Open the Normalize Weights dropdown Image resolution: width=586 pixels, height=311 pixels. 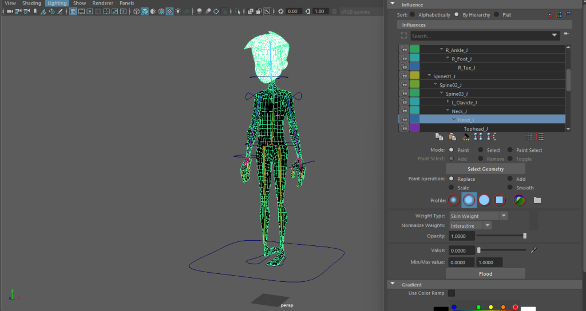coord(488,225)
